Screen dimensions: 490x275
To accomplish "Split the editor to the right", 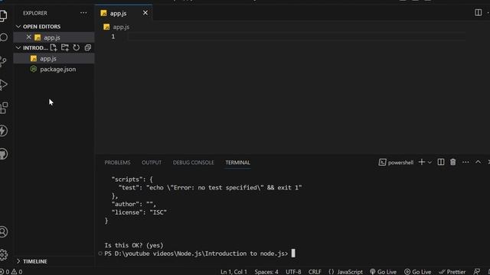I will (478, 12).
